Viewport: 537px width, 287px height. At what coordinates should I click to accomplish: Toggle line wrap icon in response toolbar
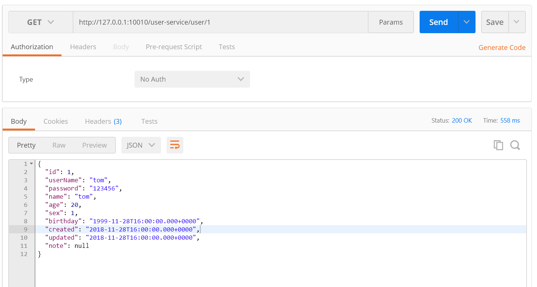[175, 145]
